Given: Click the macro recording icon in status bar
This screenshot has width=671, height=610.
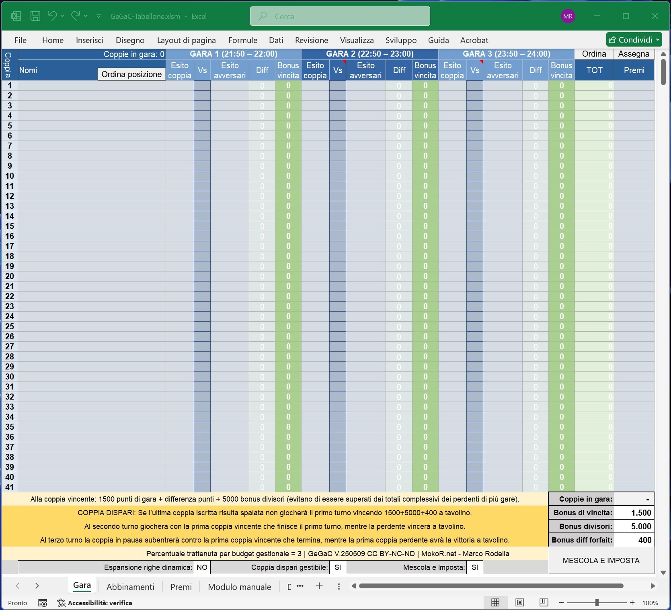Looking at the screenshot, I should click(x=43, y=603).
